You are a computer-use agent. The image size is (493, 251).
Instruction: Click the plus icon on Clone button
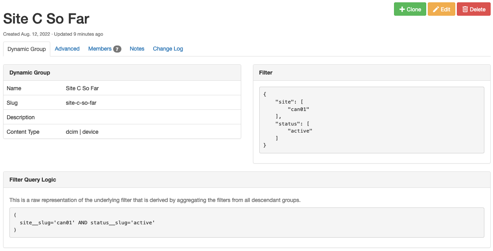(x=402, y=9)
